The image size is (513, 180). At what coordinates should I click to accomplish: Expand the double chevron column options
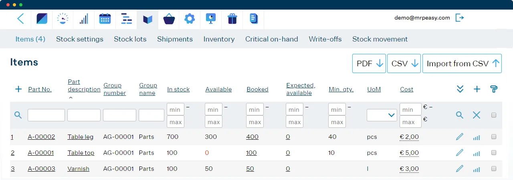click(x=460, y=89)
